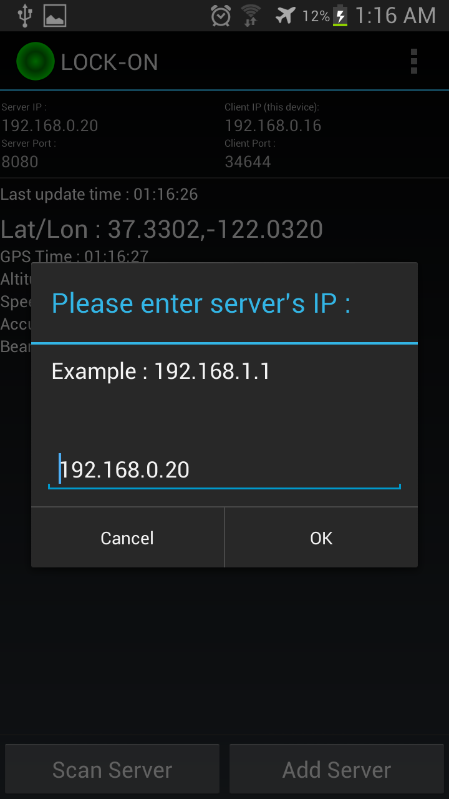Open the three-dot overflow menu
Screen dimensions: 449x799
414,61
